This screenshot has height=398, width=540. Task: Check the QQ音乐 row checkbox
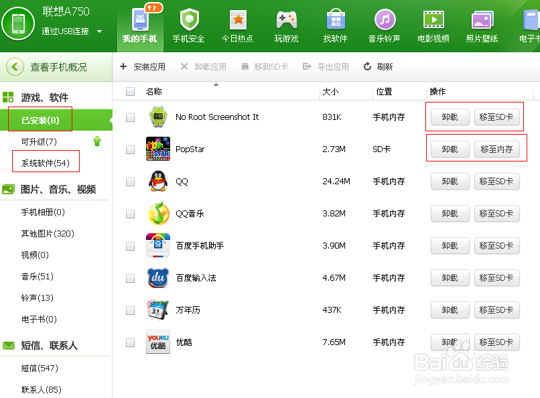pyautogui.click(x=130, y=214)
